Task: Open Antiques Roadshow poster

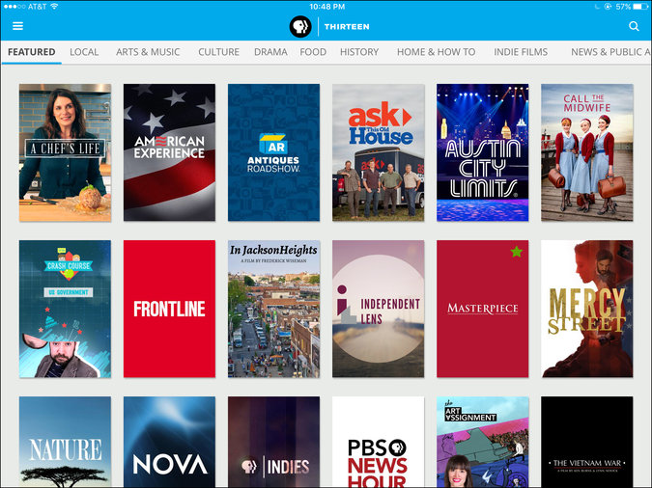Action: (x=273, y=152)
